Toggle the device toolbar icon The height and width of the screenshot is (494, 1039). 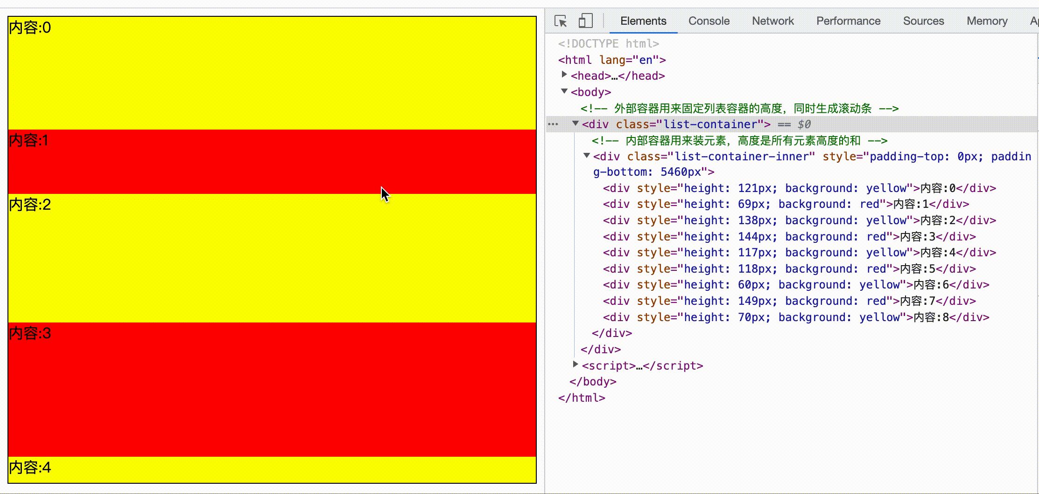585,21
